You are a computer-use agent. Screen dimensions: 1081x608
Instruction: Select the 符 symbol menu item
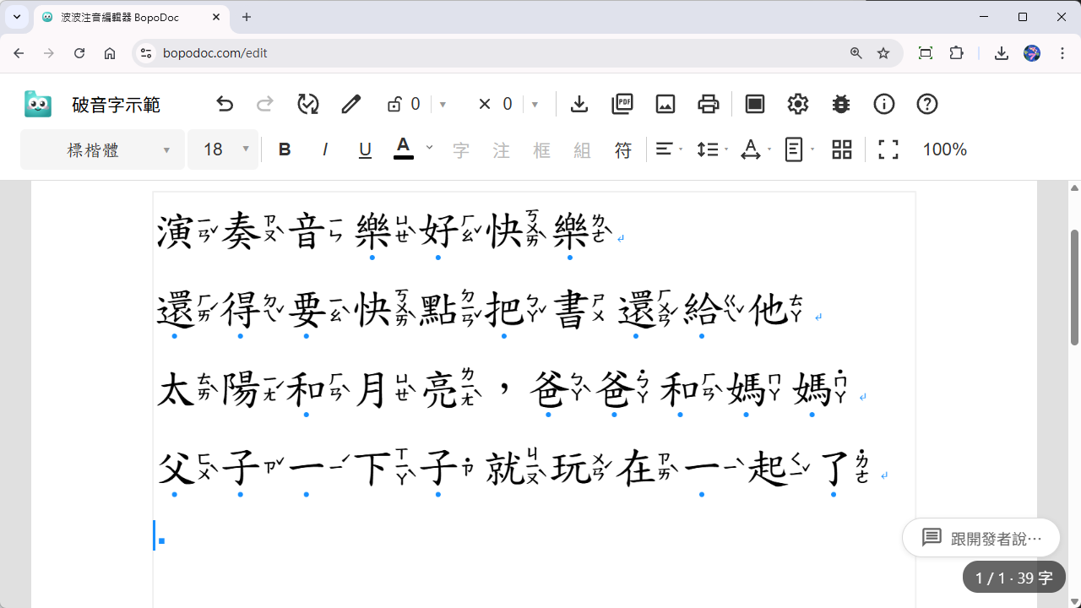[x=623, y=149]
